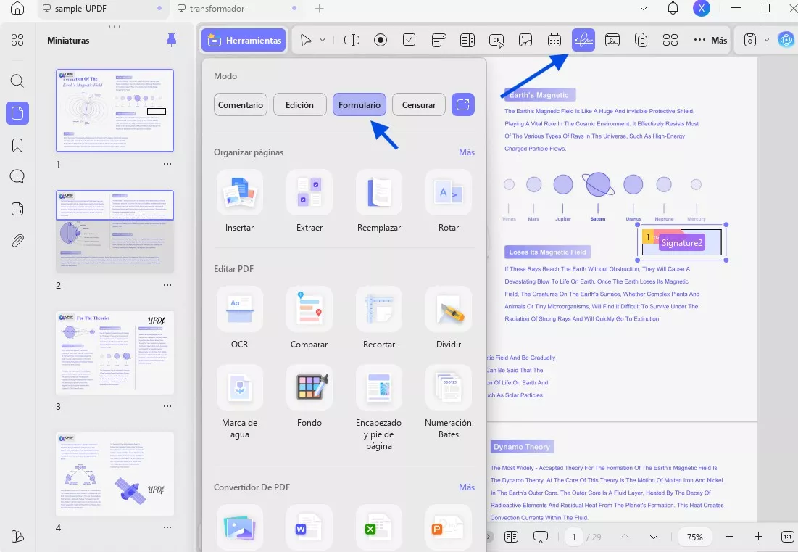Image resolution: width=798 pixels, height=552 pixels.
Task: Add a radio button form element
Action: click(x=381, y=40)
